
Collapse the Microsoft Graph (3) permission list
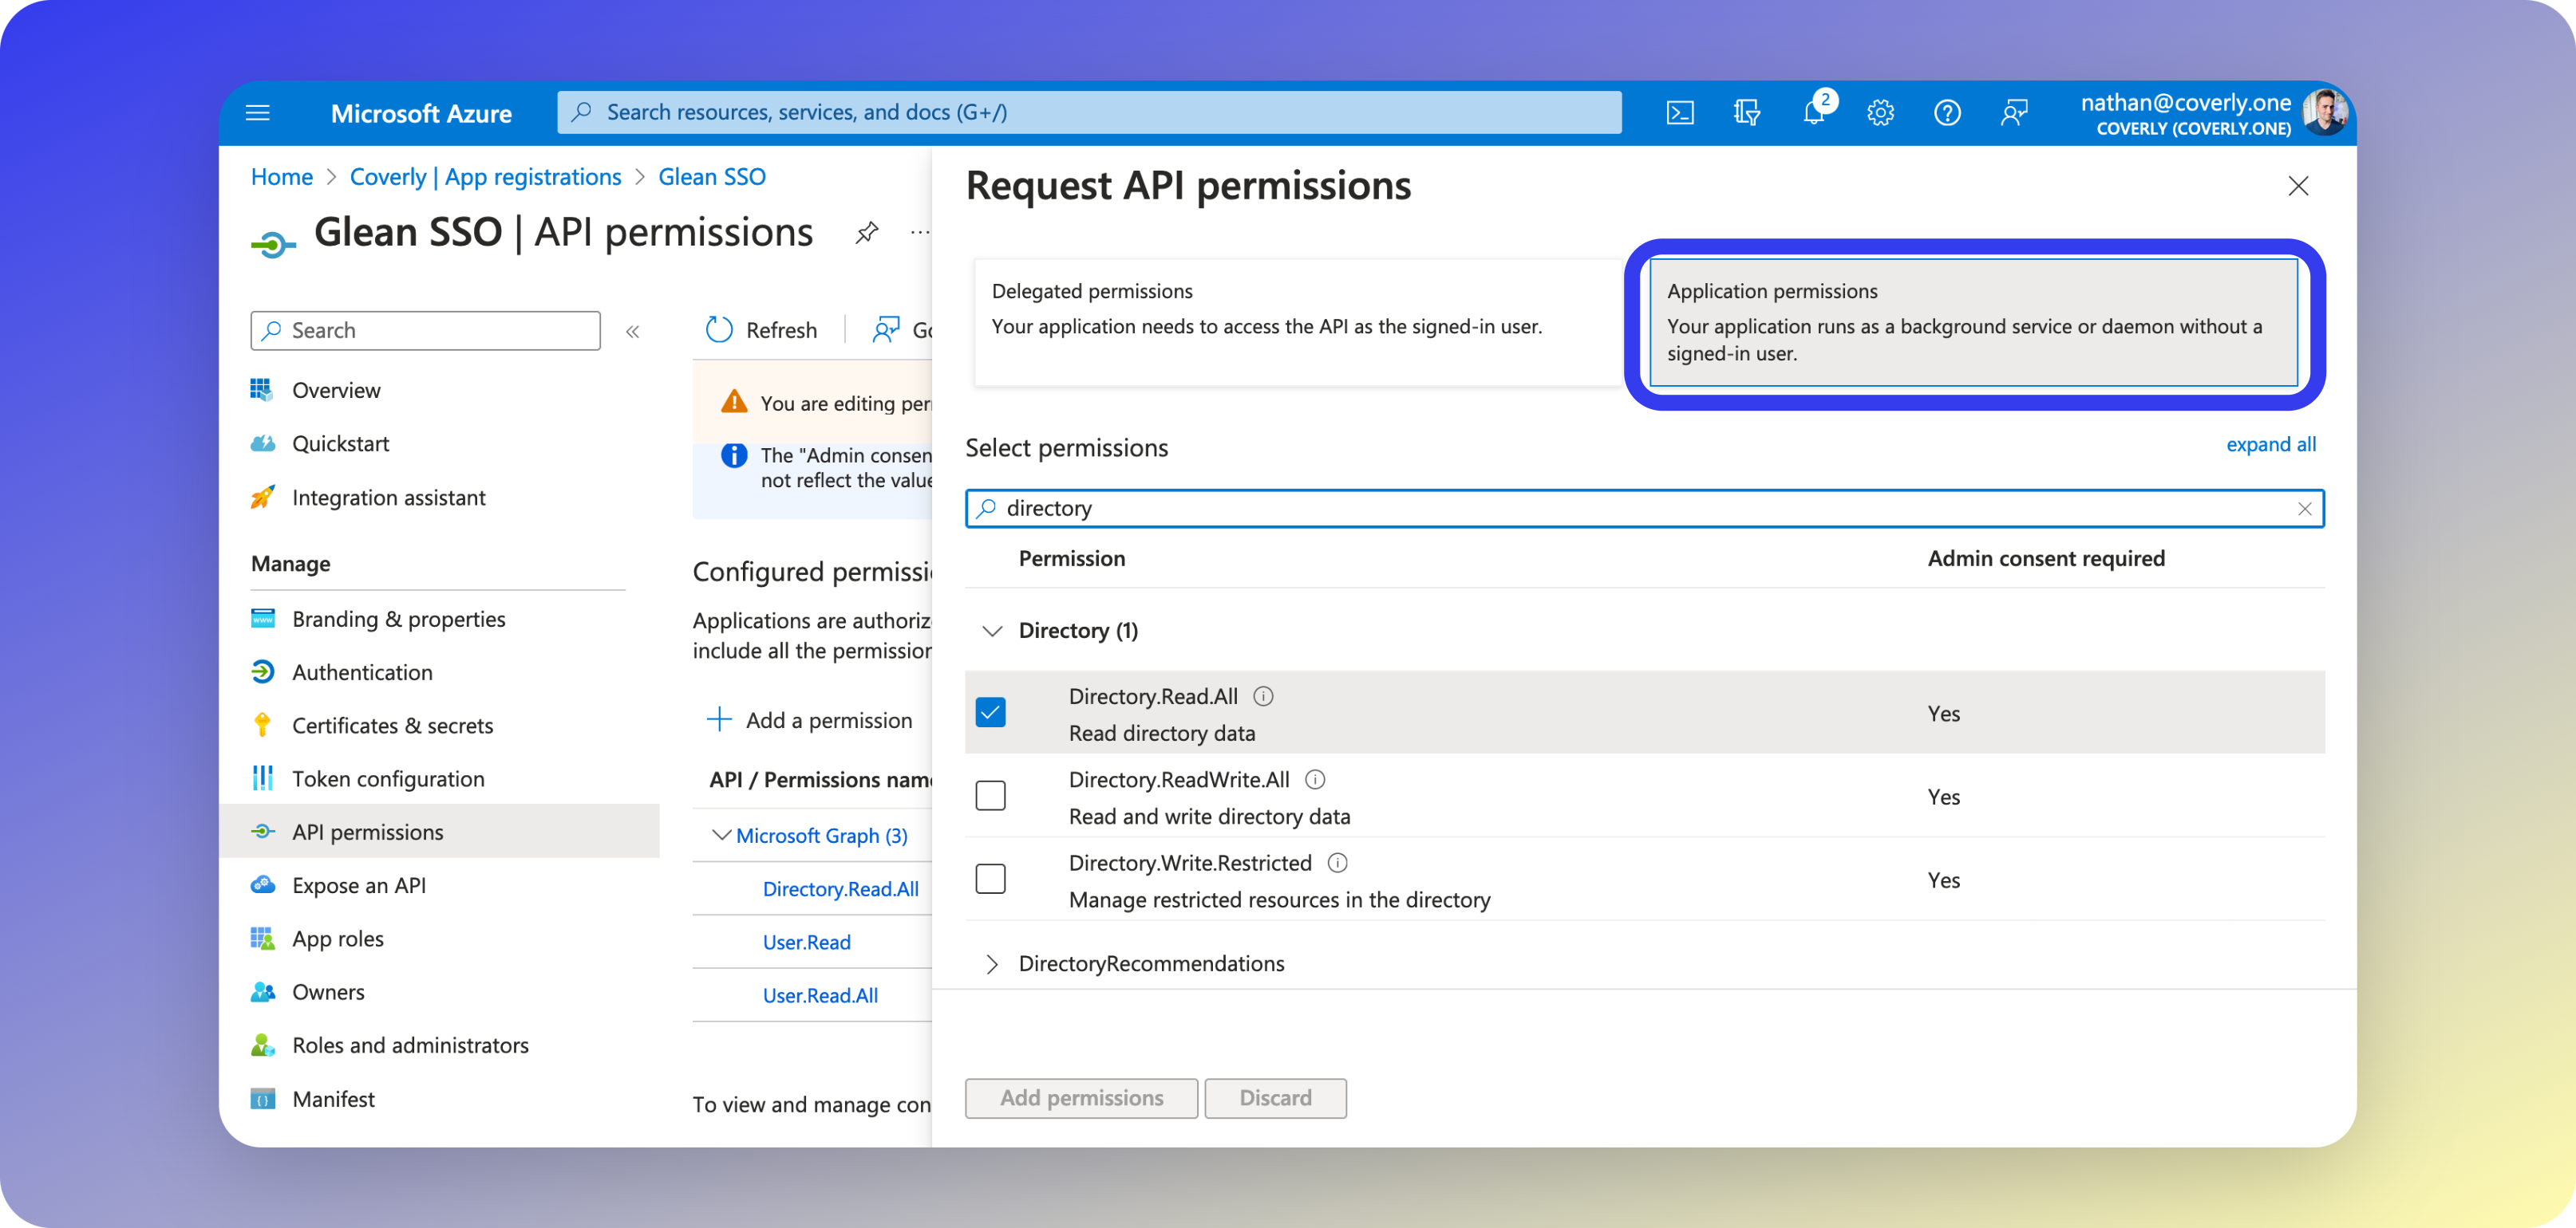click(722, 836)
